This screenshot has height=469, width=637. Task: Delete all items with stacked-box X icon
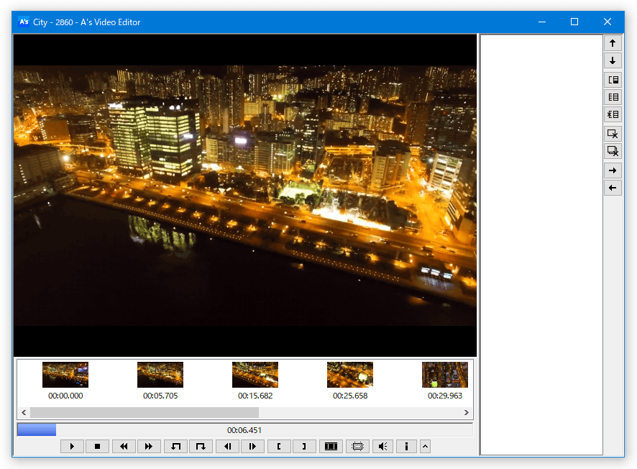[x=613, y=151]
